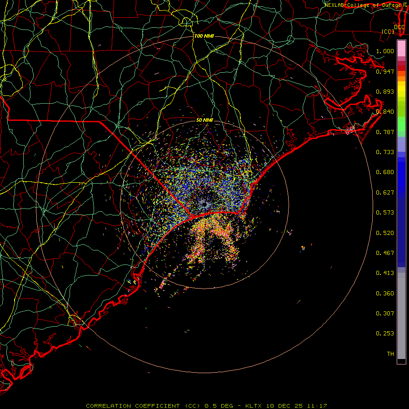Select the 0.840 scale value
409x409 pixels.
[385, 112]
